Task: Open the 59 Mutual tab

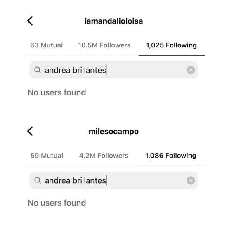Action: point(47,156)
